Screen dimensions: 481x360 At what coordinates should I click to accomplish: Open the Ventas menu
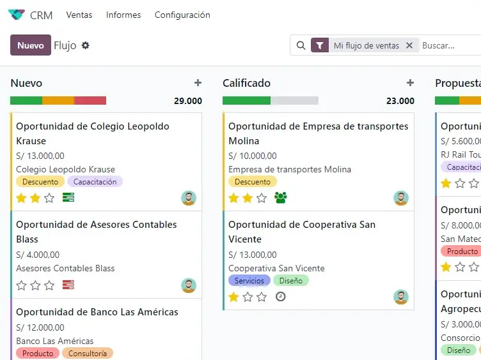pyautogui.click(x=79, y=15)
